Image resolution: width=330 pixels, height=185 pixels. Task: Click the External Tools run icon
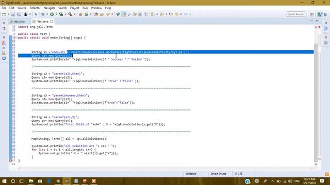(70, 14)
